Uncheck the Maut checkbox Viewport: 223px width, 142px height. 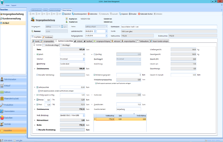coord(37,104)
